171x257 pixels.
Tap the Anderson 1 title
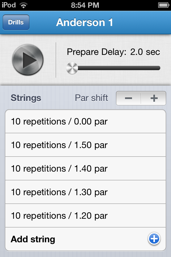tap(85, 22)
